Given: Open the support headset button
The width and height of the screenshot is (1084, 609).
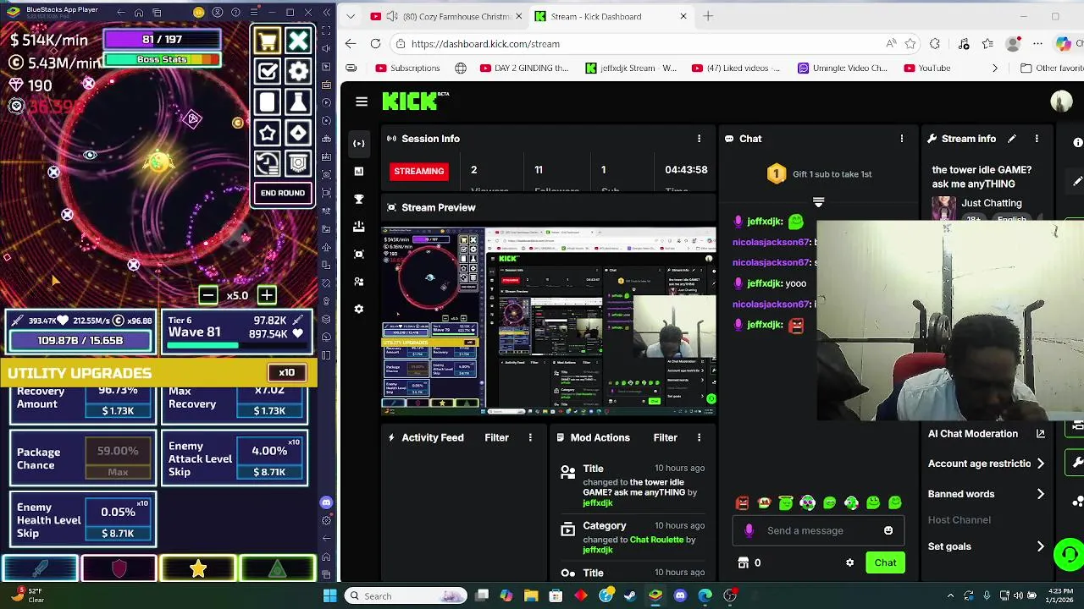Looking at the screenshot, I should [x=1069, y=555].
